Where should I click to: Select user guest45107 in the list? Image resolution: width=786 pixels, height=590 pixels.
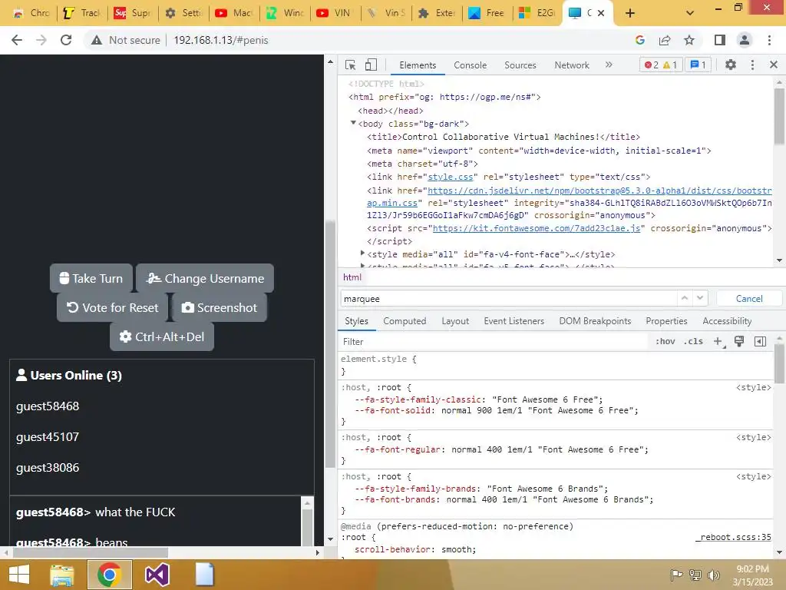(x=48, y=437)
